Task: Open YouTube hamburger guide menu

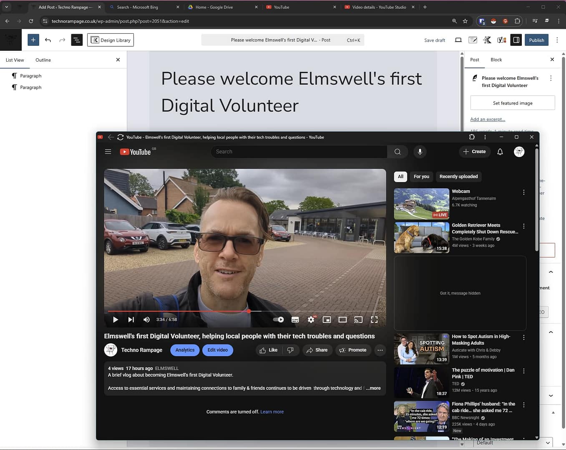Action: click(108, 152)
